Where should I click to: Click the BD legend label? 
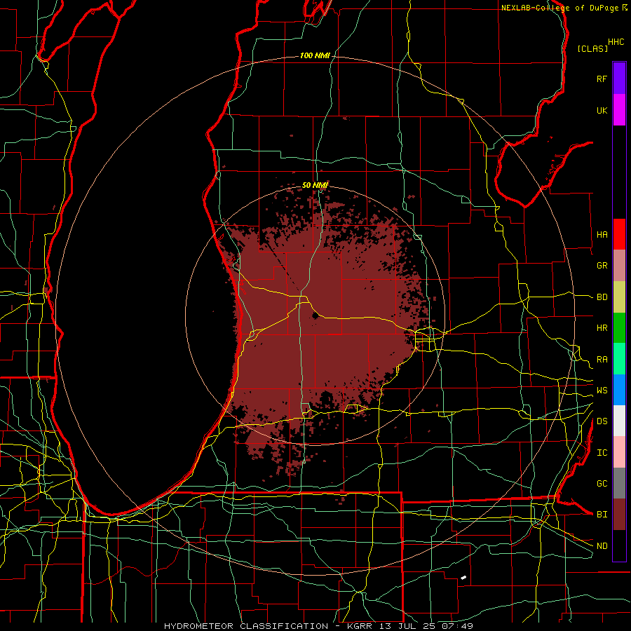(602, 297)
